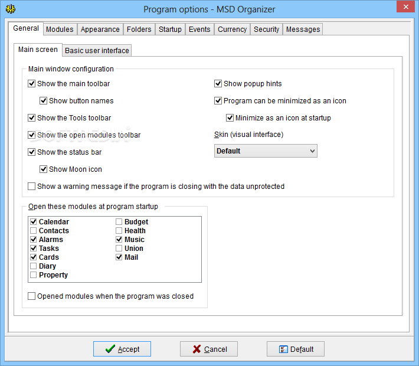Screen dimensions: 419x366
Task: Restore settings with the Default button
Action: [296, 349]
